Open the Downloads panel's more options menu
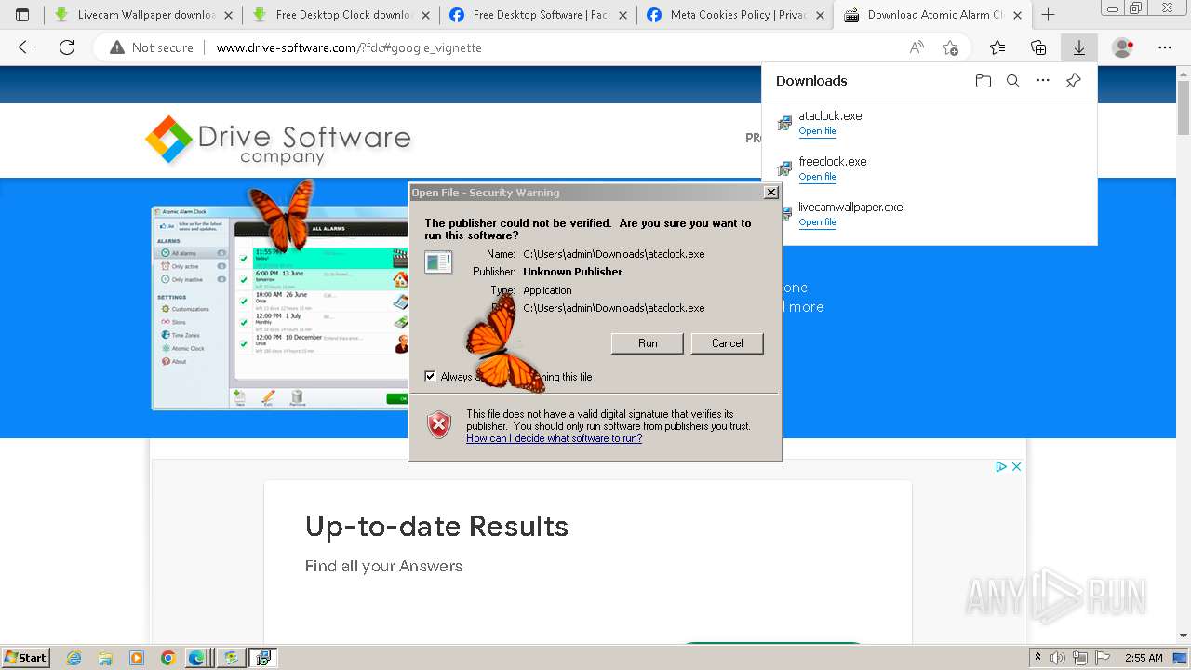Viewport: 1191px width, 670px height. tap(1043, 81)
